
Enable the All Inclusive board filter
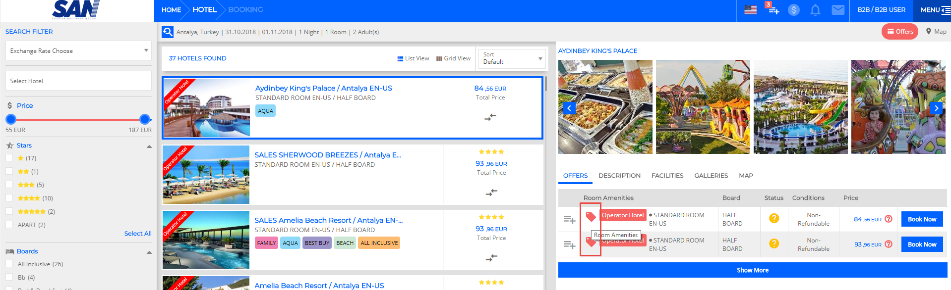click(x=9, y=264)
